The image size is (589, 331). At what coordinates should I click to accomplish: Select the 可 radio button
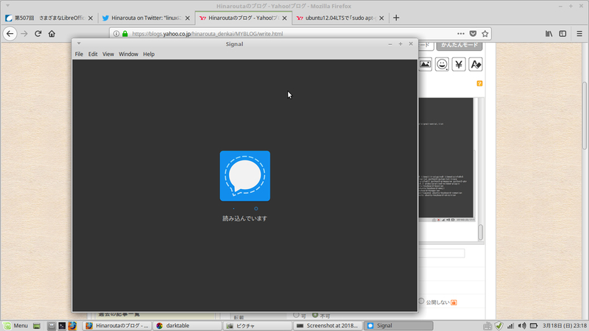pyautogui.click(x=296, y=315)
